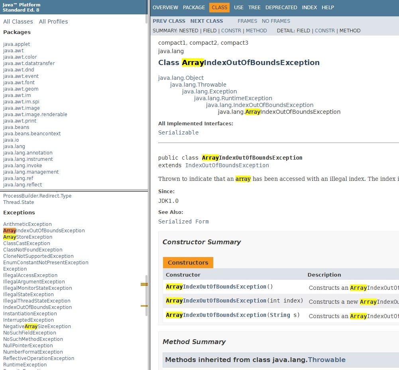Open ClassNotFoundException class
Screen dimensions: 399x370
(x=33, y=249)
